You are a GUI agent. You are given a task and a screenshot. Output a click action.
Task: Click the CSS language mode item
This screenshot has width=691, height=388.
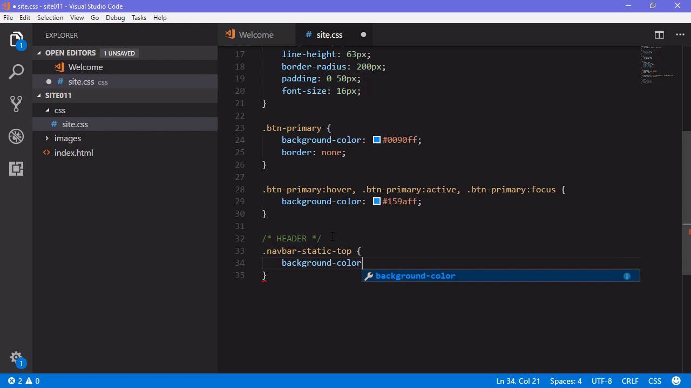(655, 381)
